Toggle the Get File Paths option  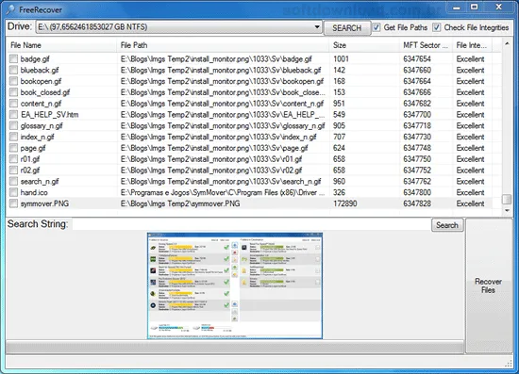coord(377,27)
